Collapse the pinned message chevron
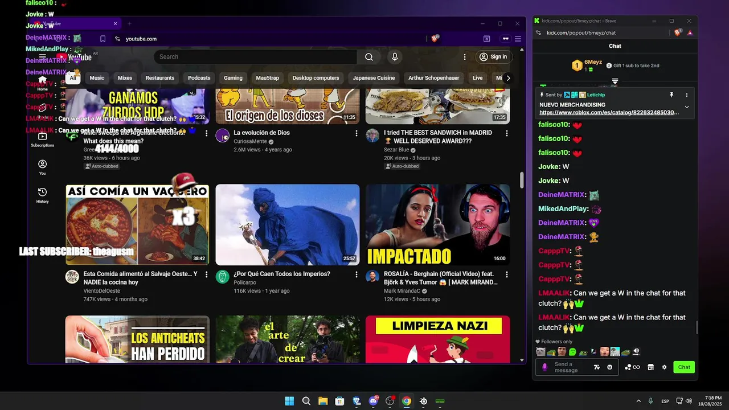 point(686,107)
